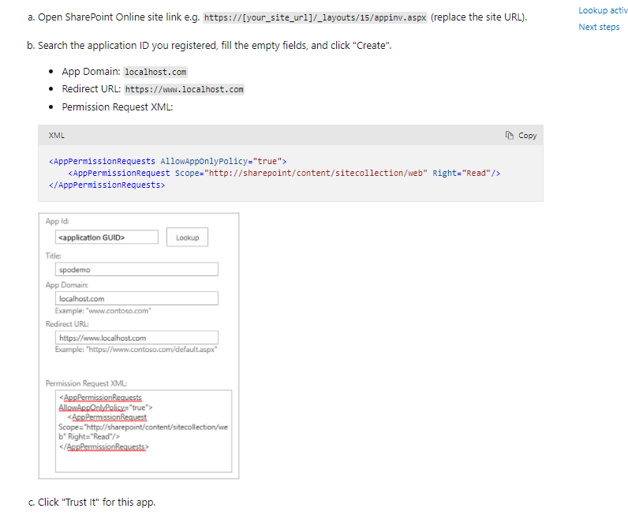This screenshot has height=527, width=628.
Task: Click the 'Permission Request XML:' form label
Action: 86,383
